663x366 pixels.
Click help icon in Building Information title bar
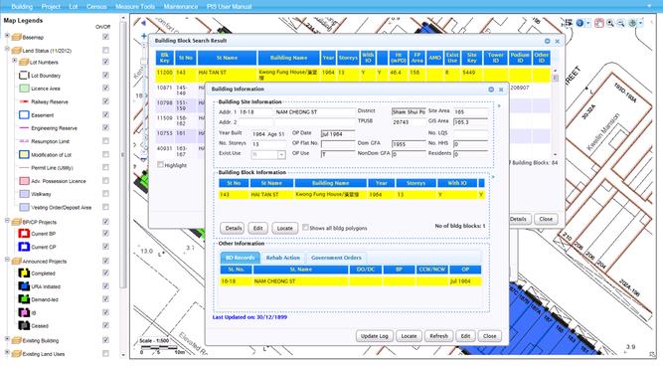tap(491, 90)
